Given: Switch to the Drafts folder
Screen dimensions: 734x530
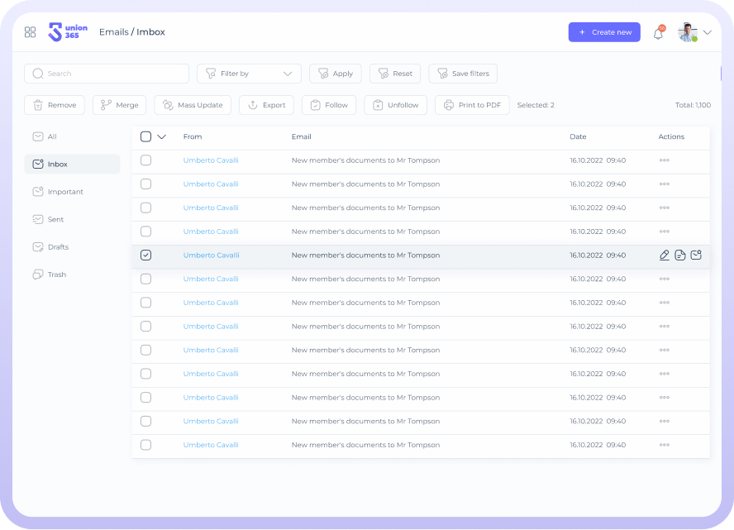Looking at the screenshot, I should point(58,247).
